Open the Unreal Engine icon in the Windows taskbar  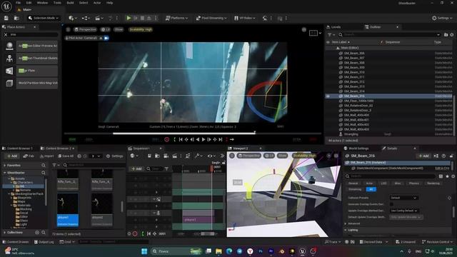click(x=302, y=251)
